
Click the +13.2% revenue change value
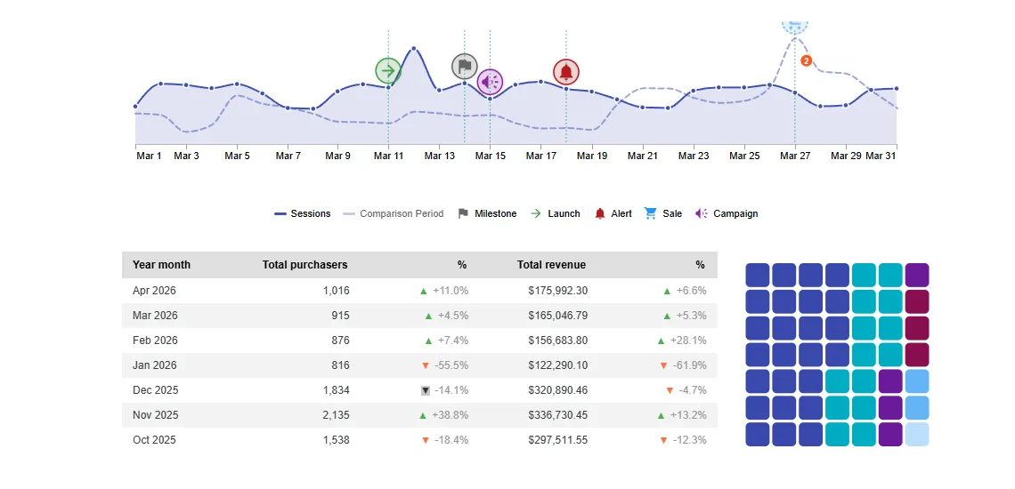689,415
